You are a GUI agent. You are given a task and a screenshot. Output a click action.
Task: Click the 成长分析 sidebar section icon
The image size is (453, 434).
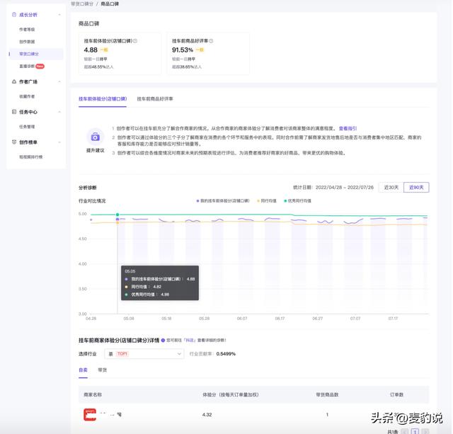click(13, 15)
